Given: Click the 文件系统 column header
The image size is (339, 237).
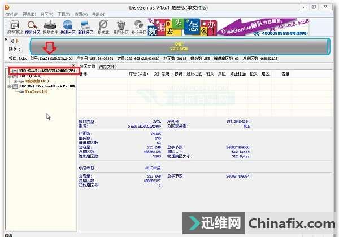Looking at the screenshot, I should coord(161,74).
